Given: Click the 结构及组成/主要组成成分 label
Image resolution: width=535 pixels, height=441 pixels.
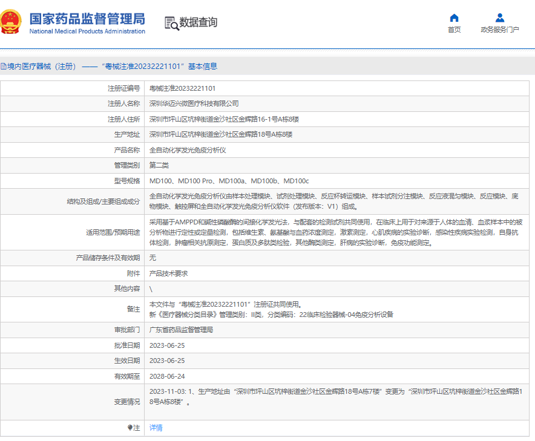Looking at the screenshot, I should coord(103,201).
